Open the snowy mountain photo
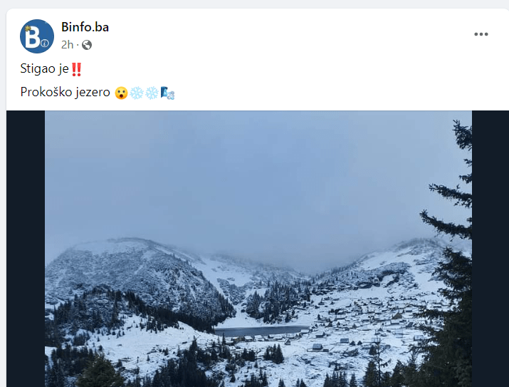The height and width of the screenshot is (387, 509). click(x=258, y=249)
